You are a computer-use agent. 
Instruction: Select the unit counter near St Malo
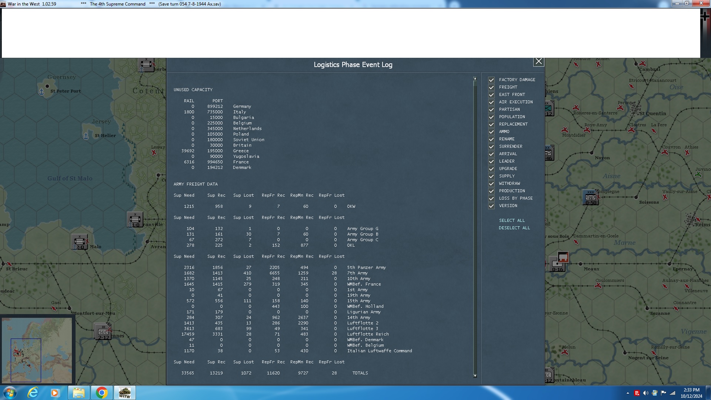pyautogui.click(x=80, y=242)
